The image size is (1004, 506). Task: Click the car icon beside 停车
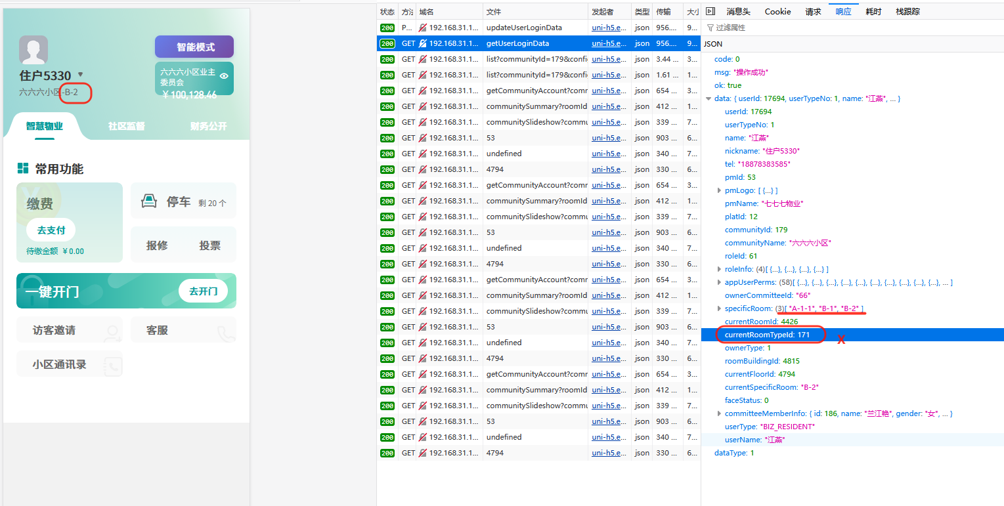150,201
